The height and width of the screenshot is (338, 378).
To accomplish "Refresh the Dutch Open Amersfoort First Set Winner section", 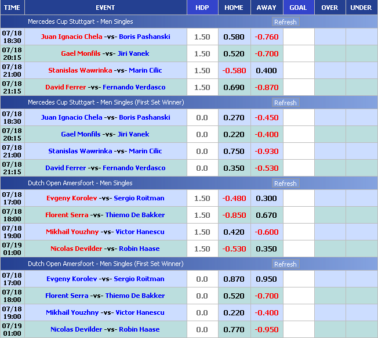I will coord(285,264).
